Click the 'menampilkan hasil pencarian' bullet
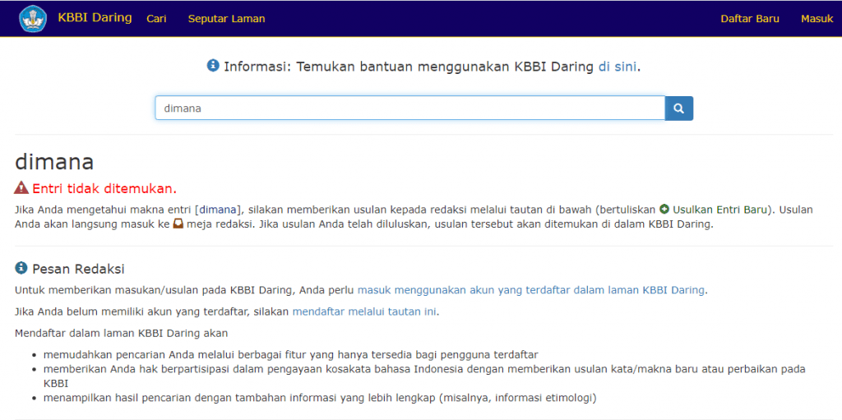This screenshot has height=420, width=842. (x=320, y=398)
